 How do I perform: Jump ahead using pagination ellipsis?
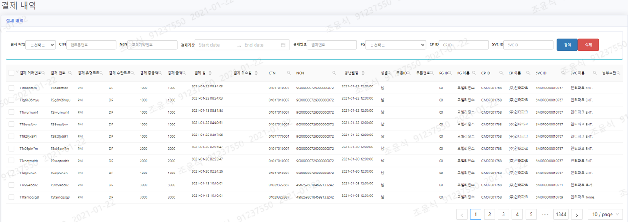coord(545,214)
